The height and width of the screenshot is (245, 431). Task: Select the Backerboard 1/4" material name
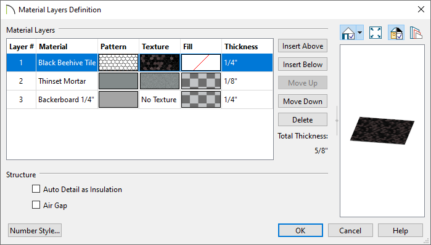pyautogui.click(x=66, y=99)
